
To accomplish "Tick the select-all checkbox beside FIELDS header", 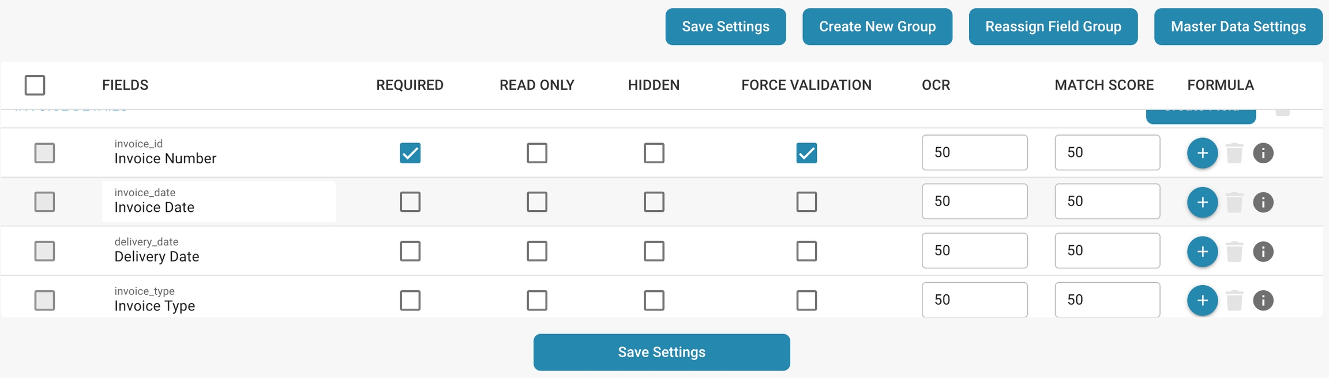I will (35, 85).
